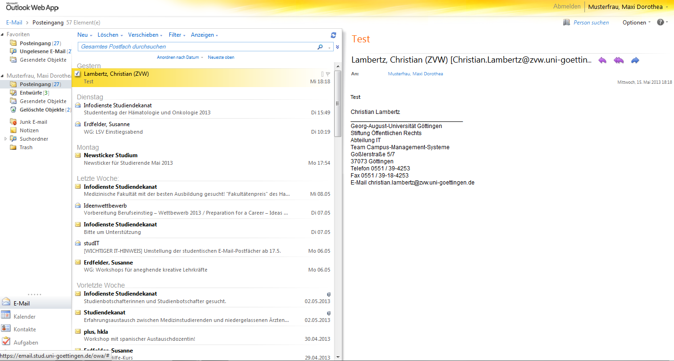Open Musterfrau, Maxi Dorothea account dropdown
The image size is (674, 361).
click(x=628, y=7)
